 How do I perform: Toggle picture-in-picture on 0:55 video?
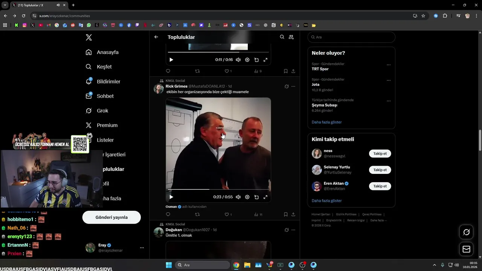click(256, 197)
